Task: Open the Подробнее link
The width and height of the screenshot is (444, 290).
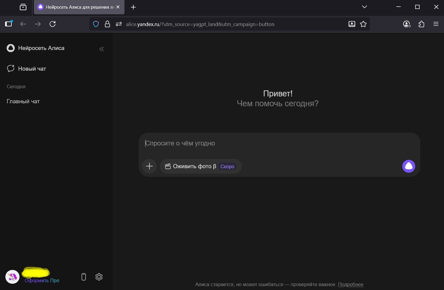Action: point(350,284)
